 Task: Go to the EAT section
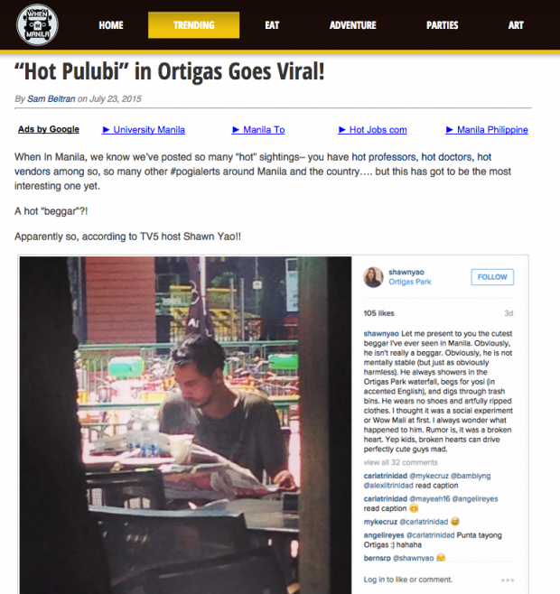click(x=272, y=25)
